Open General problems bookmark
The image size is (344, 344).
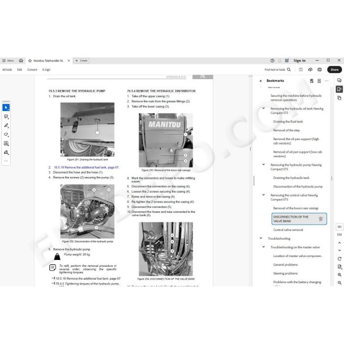click(286, 265)
